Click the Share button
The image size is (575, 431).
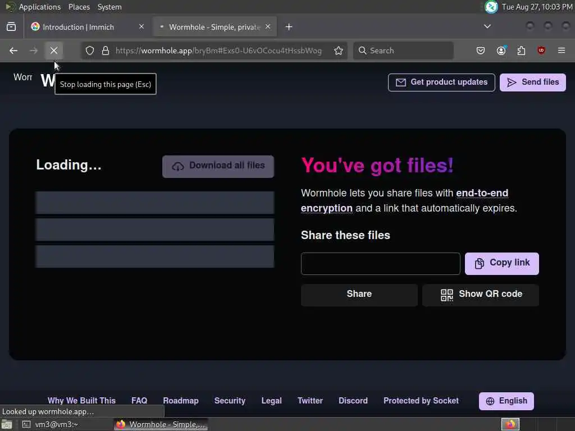(x=359, y=295)
